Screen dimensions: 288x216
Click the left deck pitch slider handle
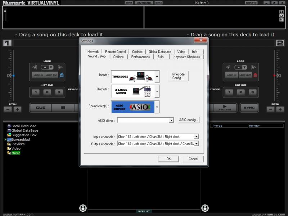pyautogui.click(x=13, y=76)
